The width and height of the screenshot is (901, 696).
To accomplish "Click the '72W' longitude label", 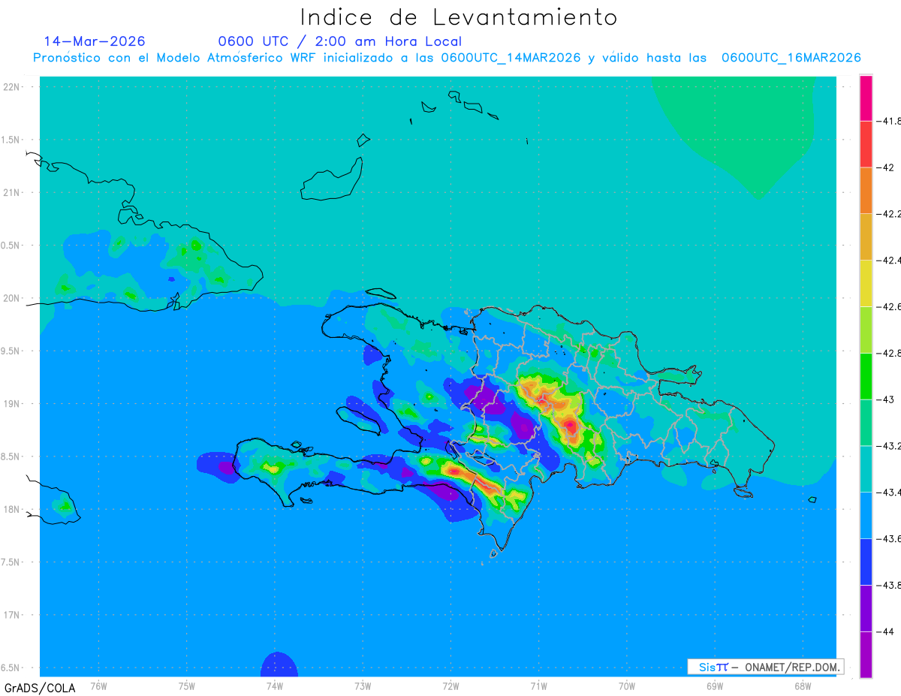I will click(450, 686).
